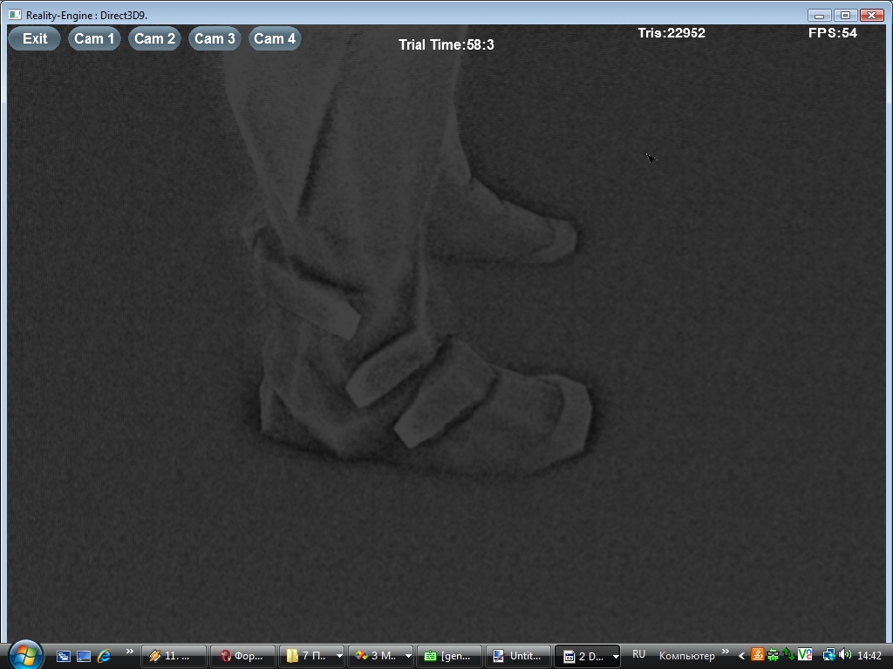Switch to Cam 1 view
This screenshot has width=893, height=669.
point(94,38)
